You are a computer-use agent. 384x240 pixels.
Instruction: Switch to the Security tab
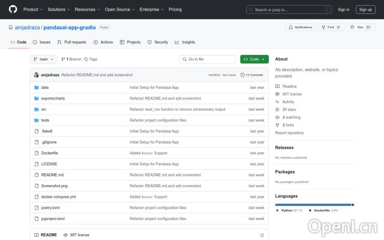tap(158, 42)
